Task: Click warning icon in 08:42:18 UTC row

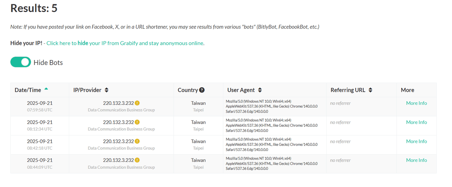Action: coord(137,141)
